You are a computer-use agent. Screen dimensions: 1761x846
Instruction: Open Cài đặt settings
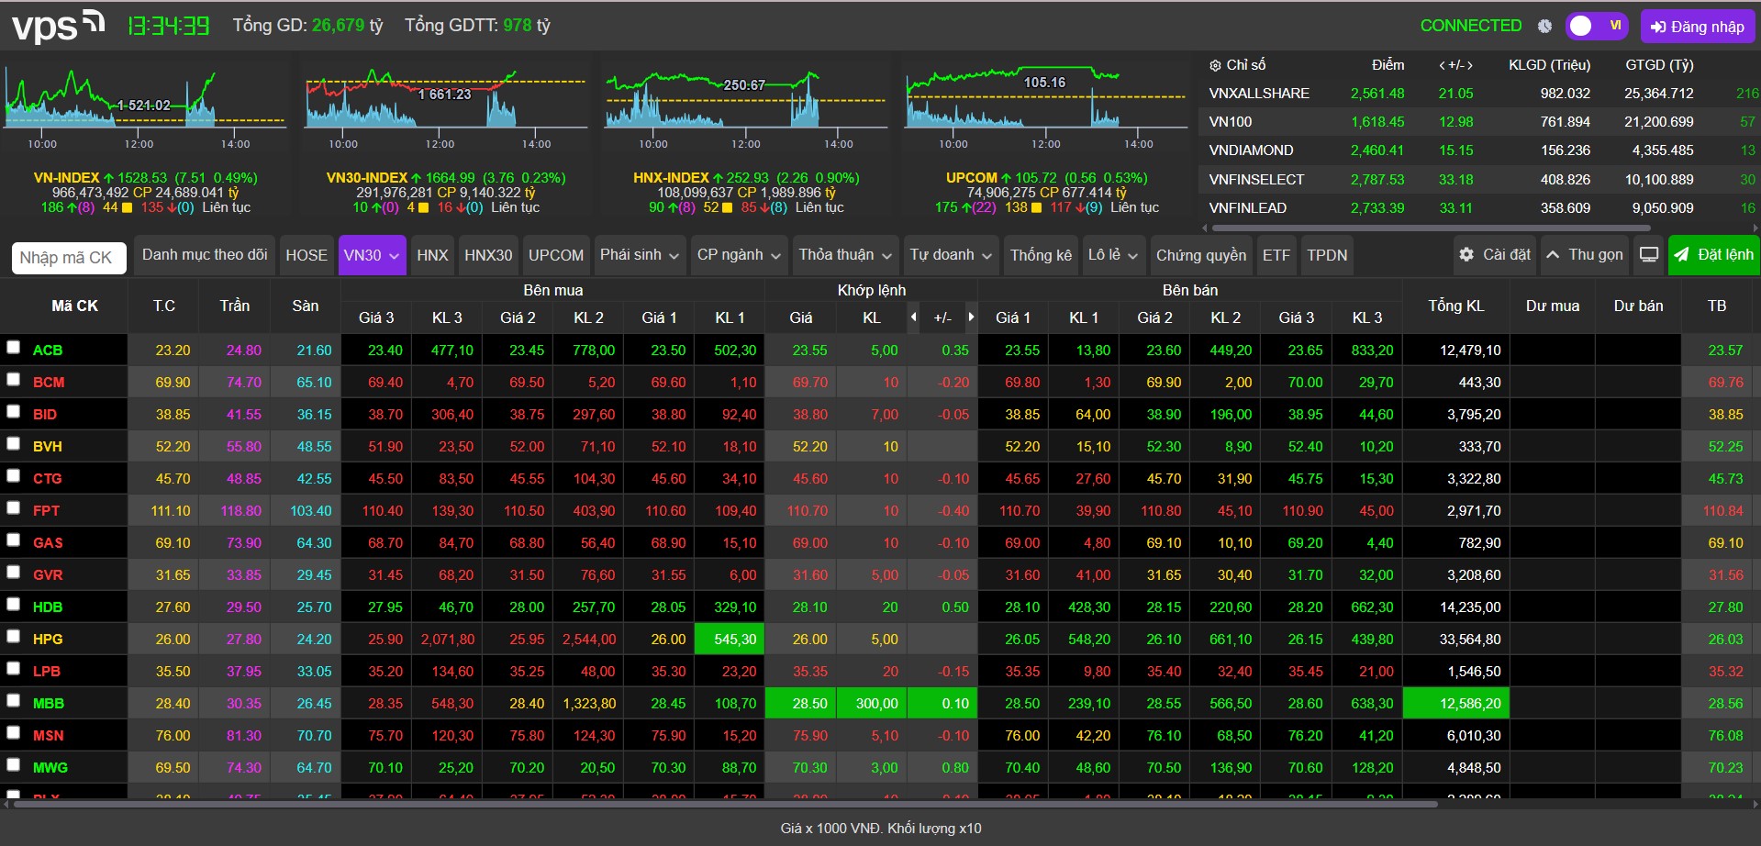(1495, 255)
